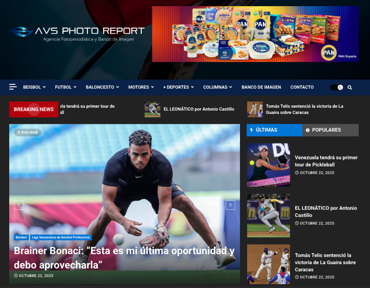
Task: Click the Agencia Fotoperiodística y Banco de Imagen tagline
Action: point(88,39)
